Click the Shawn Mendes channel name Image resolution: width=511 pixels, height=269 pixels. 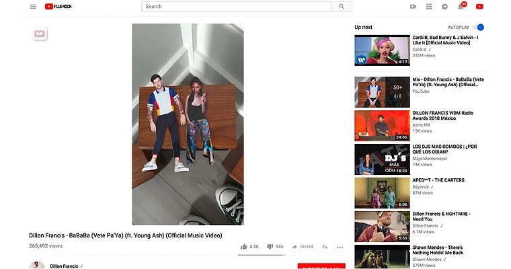(x=427, y=260)
